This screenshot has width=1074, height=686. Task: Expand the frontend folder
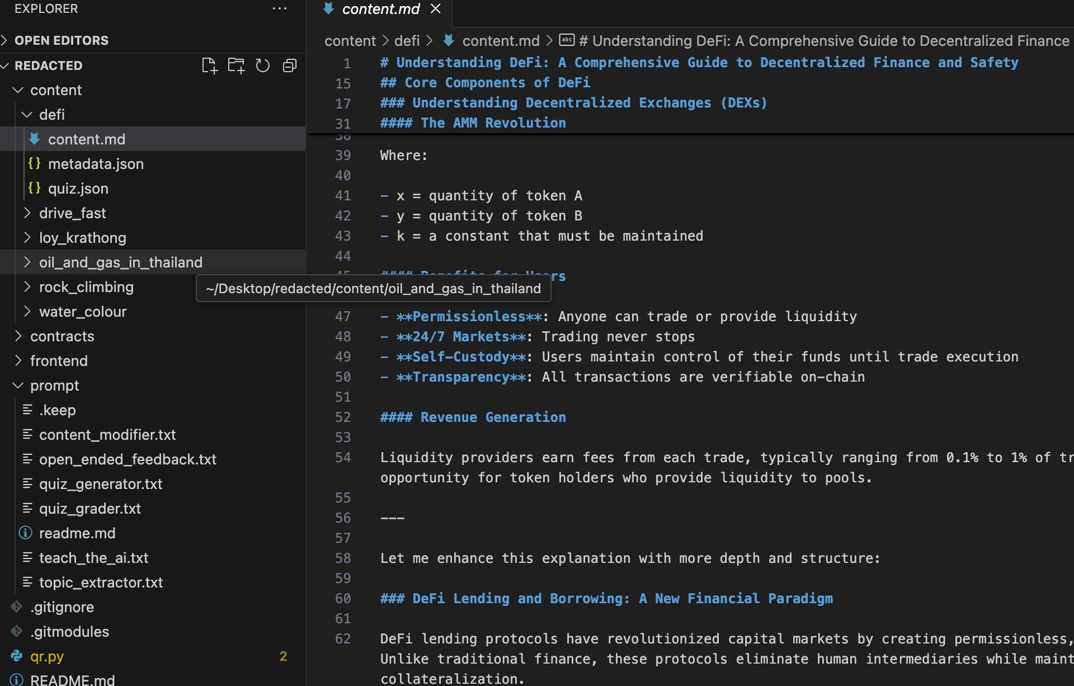pos(18,360)
